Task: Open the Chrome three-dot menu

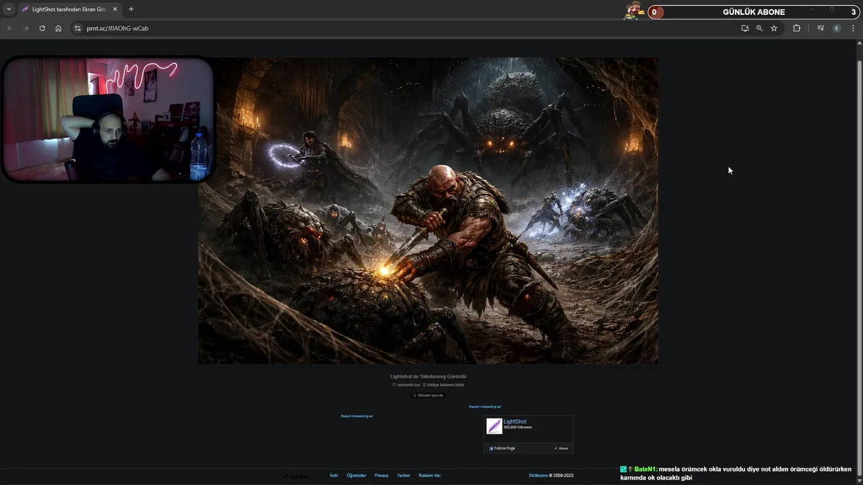Action: pyautogui.click(x=853, y=28)
